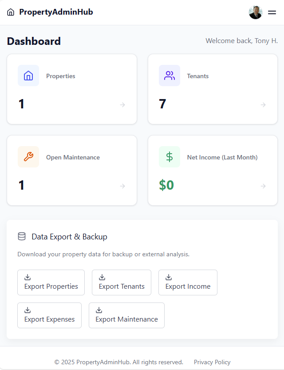Image resolution: width=284 pixels, height=370 pixels.
Task: Open the profile menu via avatar
Action: tap(256, 12)
